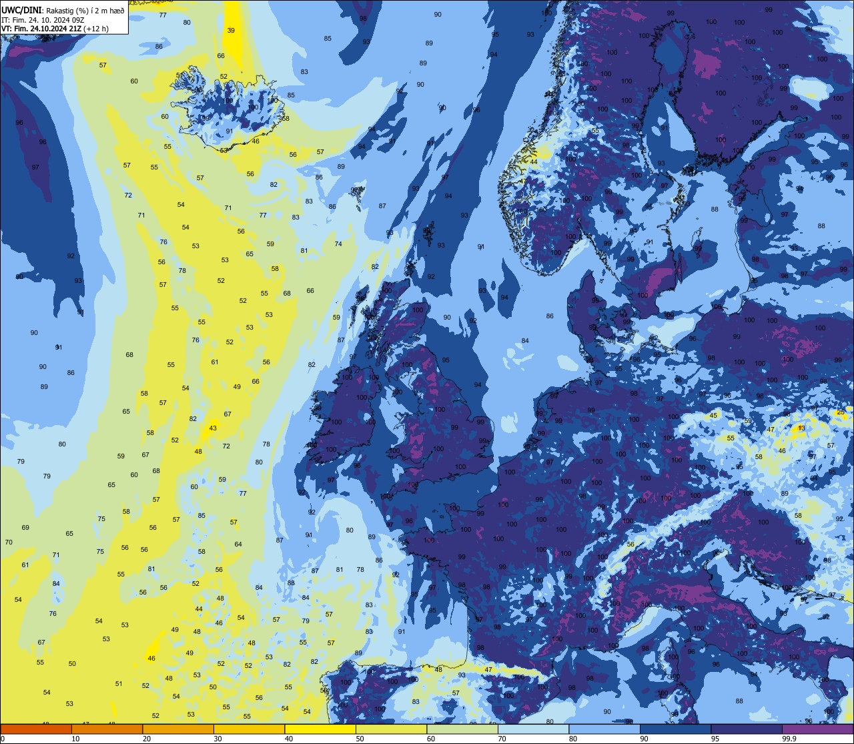This screenshot has width=854, height=744.
Task: Click the legend tick label "60"
Action: pyautogui.click(x=431, y=739)
